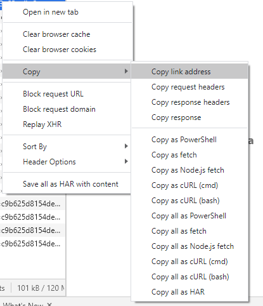Expand the Copy submenu arrow

tap(126, 71)
